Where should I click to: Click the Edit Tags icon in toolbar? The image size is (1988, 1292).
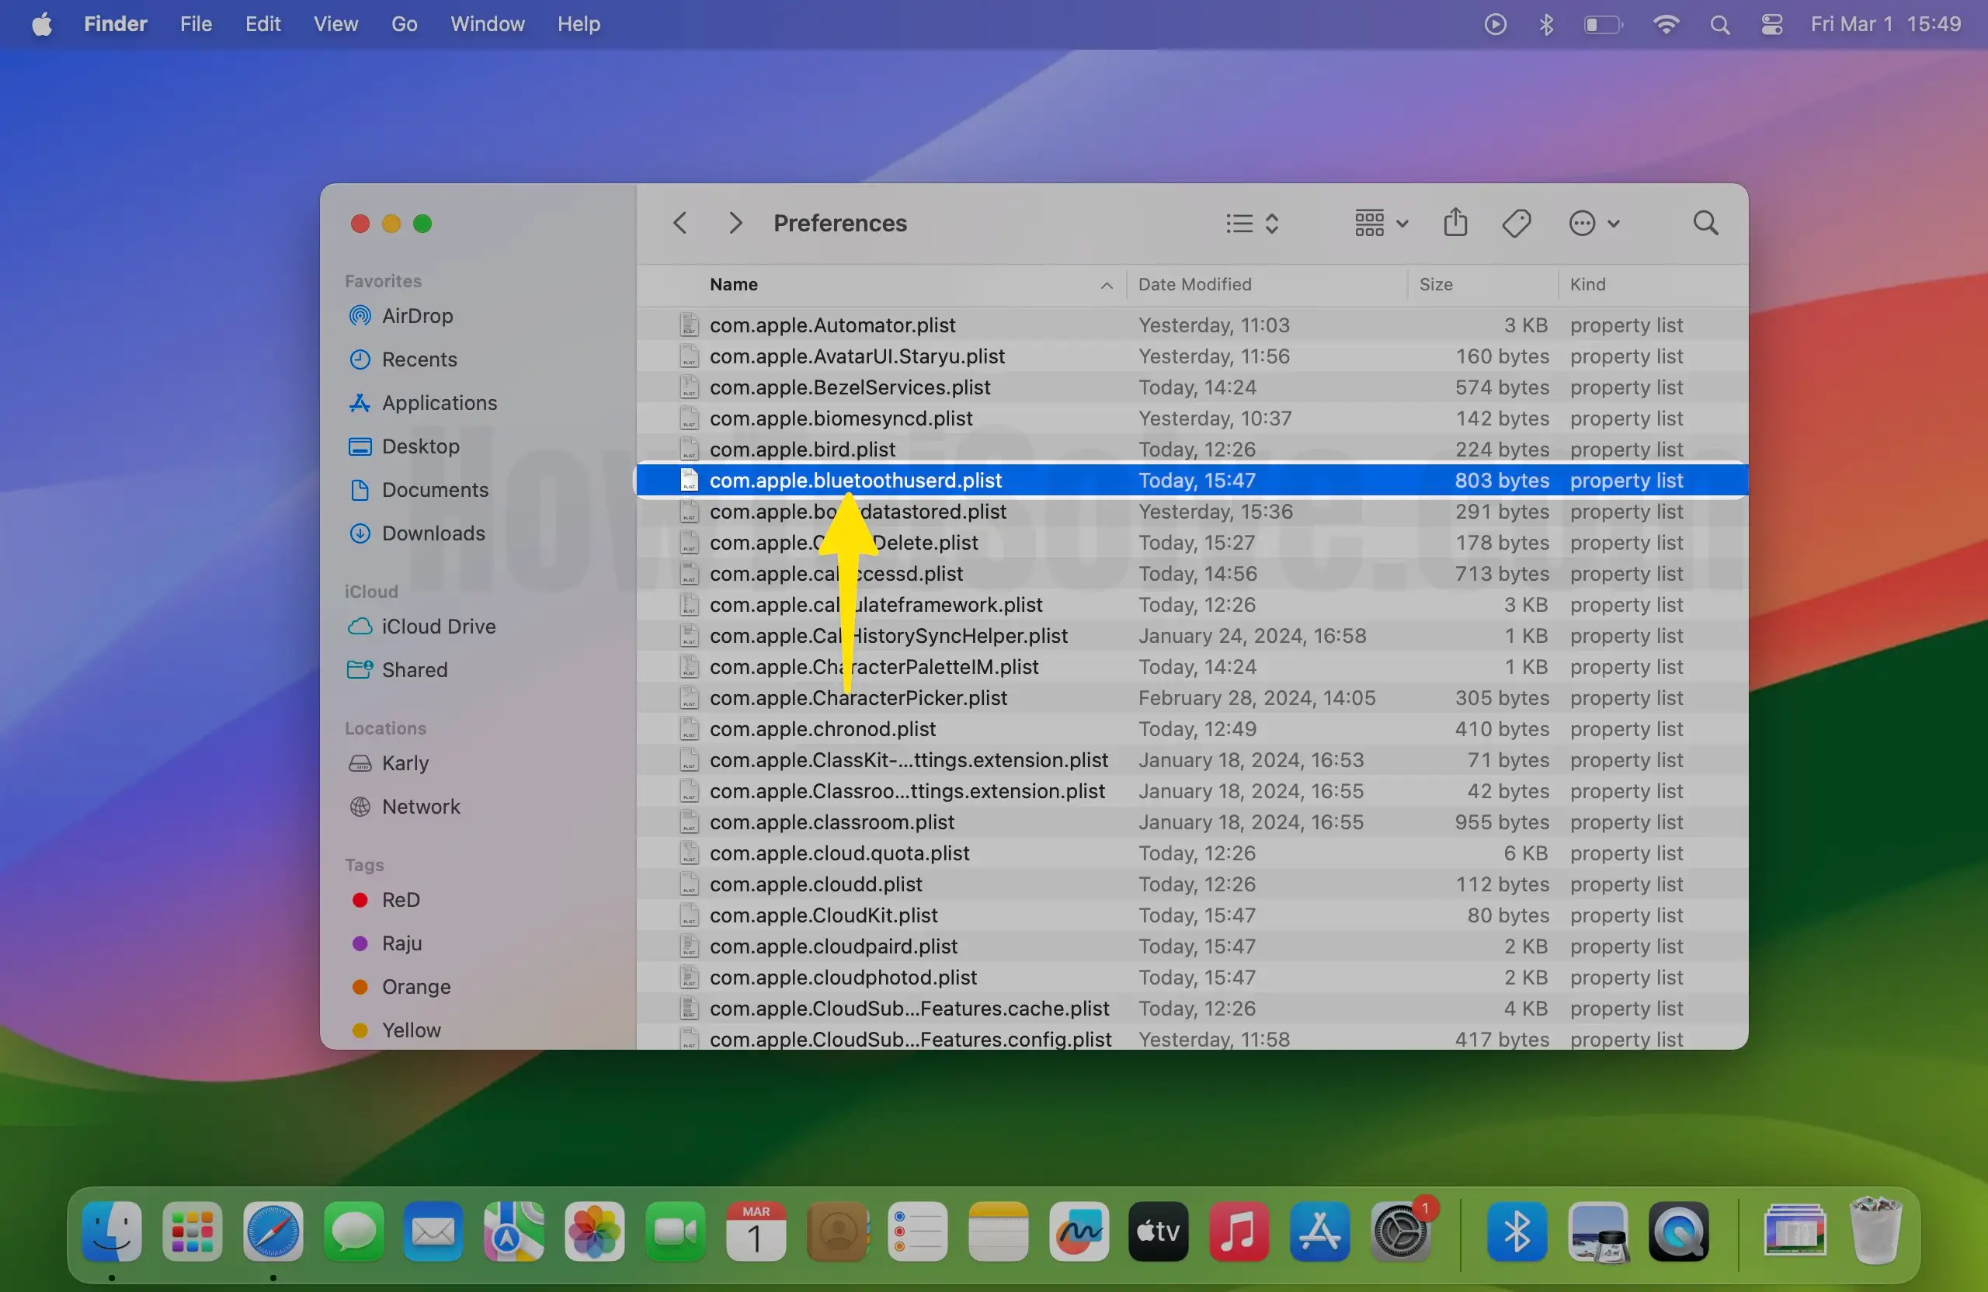pos(1516,223)
